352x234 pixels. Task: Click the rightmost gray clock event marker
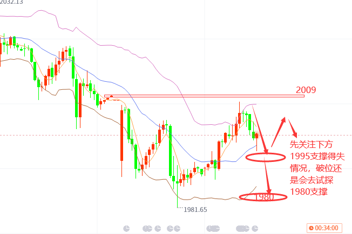[x=255, y=229]
